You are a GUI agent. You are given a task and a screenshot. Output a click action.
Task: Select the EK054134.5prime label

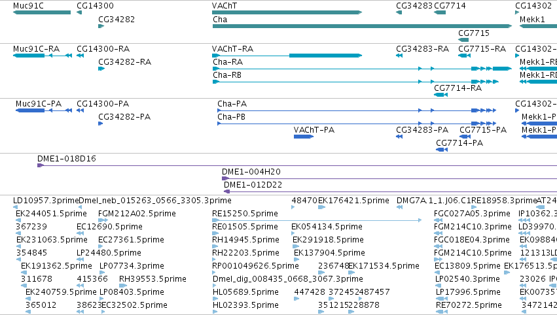(x=327, y=227)
